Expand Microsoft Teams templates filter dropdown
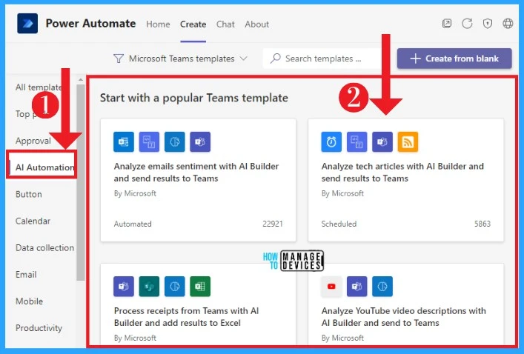 (181, 59)
